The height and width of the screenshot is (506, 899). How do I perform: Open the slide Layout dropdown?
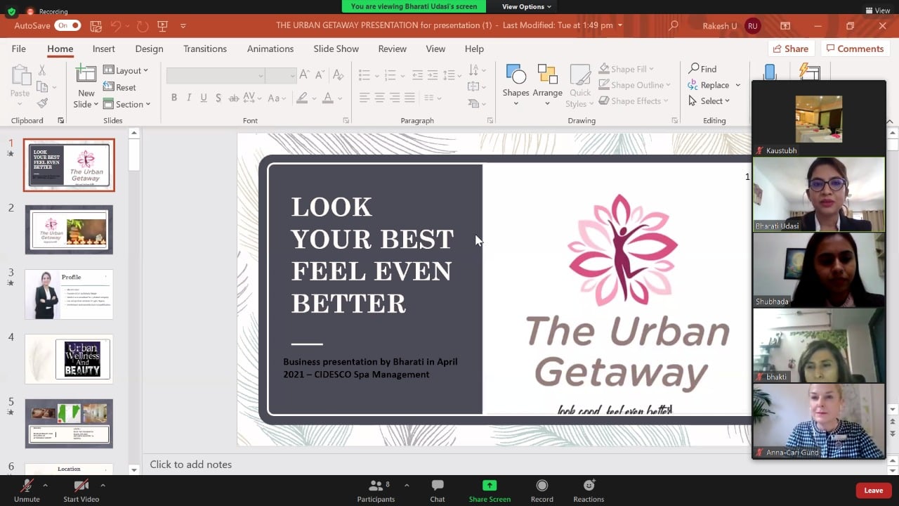pyautogui.click(x=126, y=70)
